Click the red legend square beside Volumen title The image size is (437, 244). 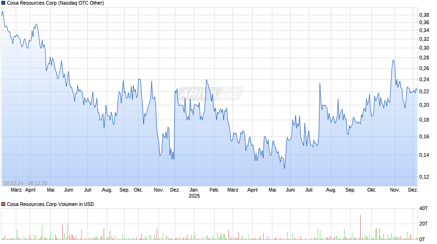(x=3, y=204)
